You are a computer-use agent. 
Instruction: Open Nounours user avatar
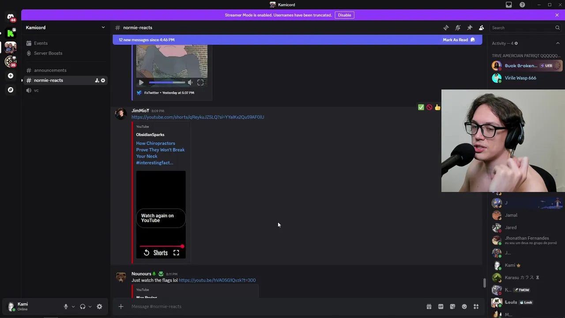point(121,277)
